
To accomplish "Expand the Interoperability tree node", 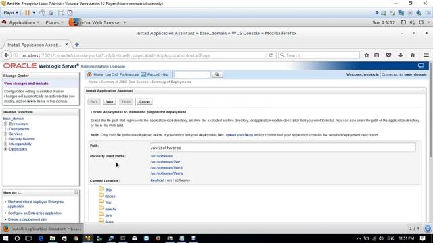I will 5,144.
